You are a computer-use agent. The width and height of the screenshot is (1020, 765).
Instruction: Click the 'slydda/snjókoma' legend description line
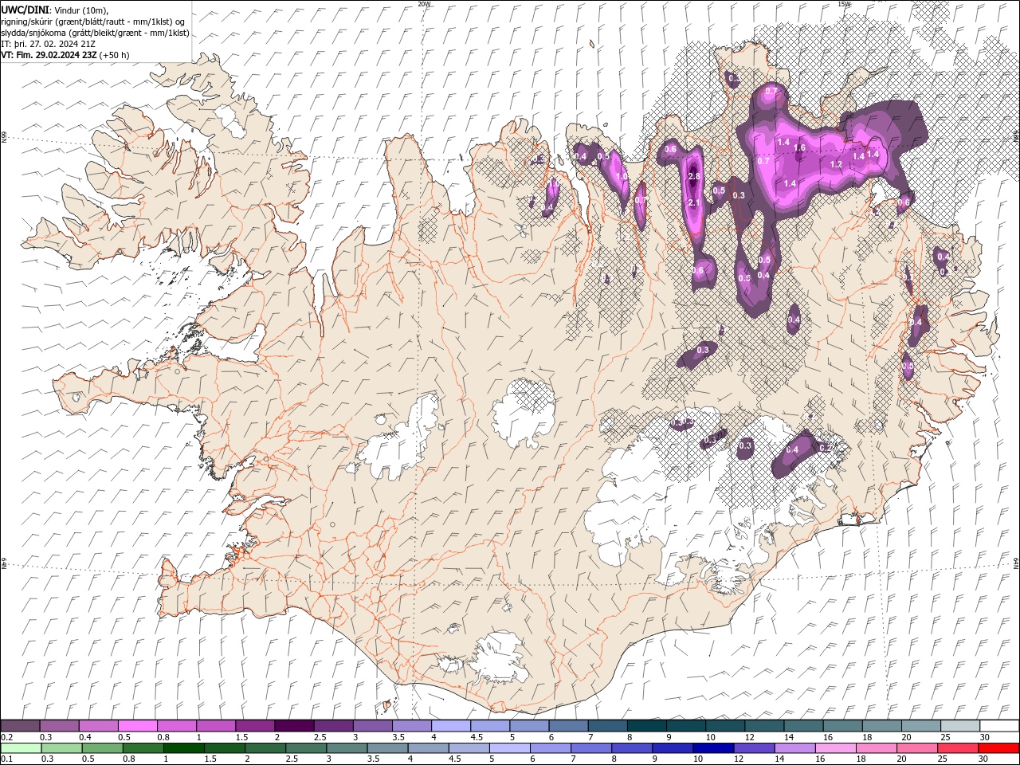[95, 33]
